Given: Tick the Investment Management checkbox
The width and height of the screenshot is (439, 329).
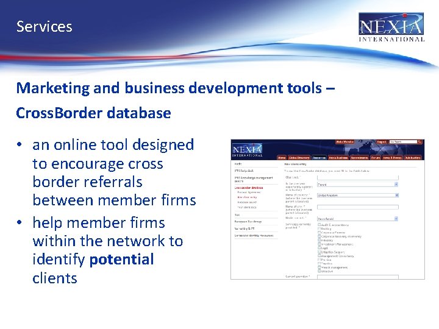Looking at the screenshot, I should 319,244.
